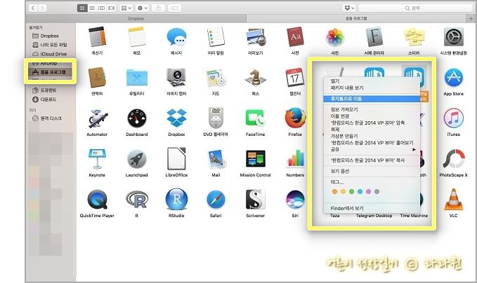Open the Safari app icon

pos(216,200)
